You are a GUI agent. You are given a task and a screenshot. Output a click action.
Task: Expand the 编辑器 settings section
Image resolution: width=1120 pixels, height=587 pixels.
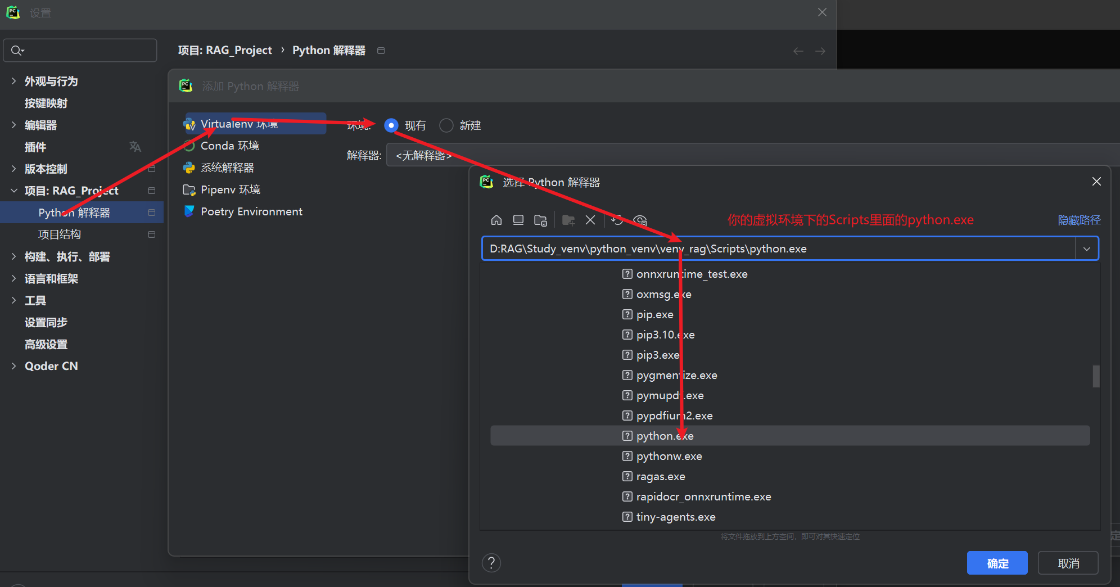pyautogui.click(x=13, y=125)
